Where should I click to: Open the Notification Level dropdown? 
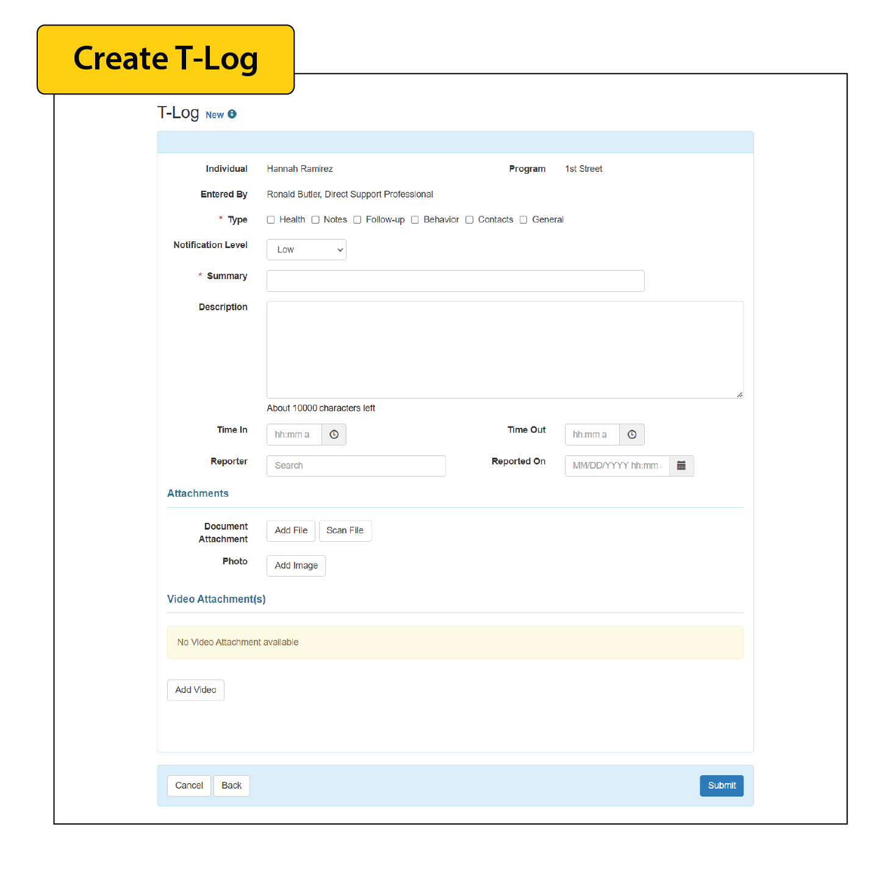click(306, 249)
